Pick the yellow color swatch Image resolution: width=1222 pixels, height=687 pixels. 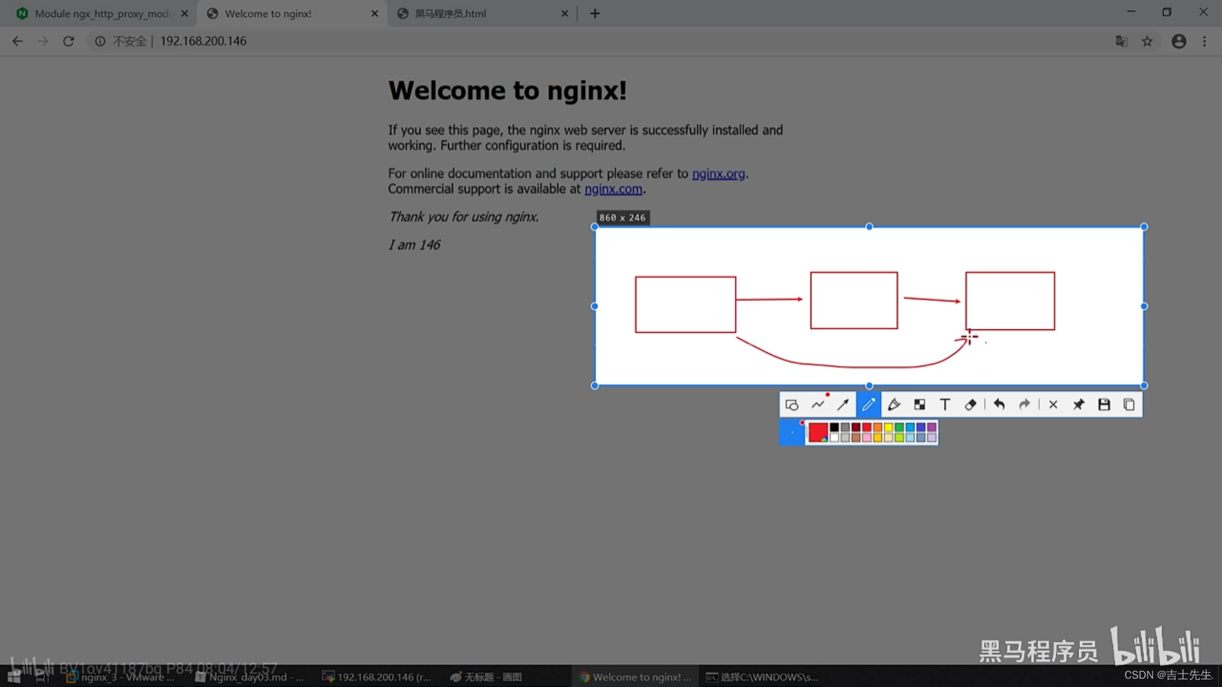coord(888,427)
